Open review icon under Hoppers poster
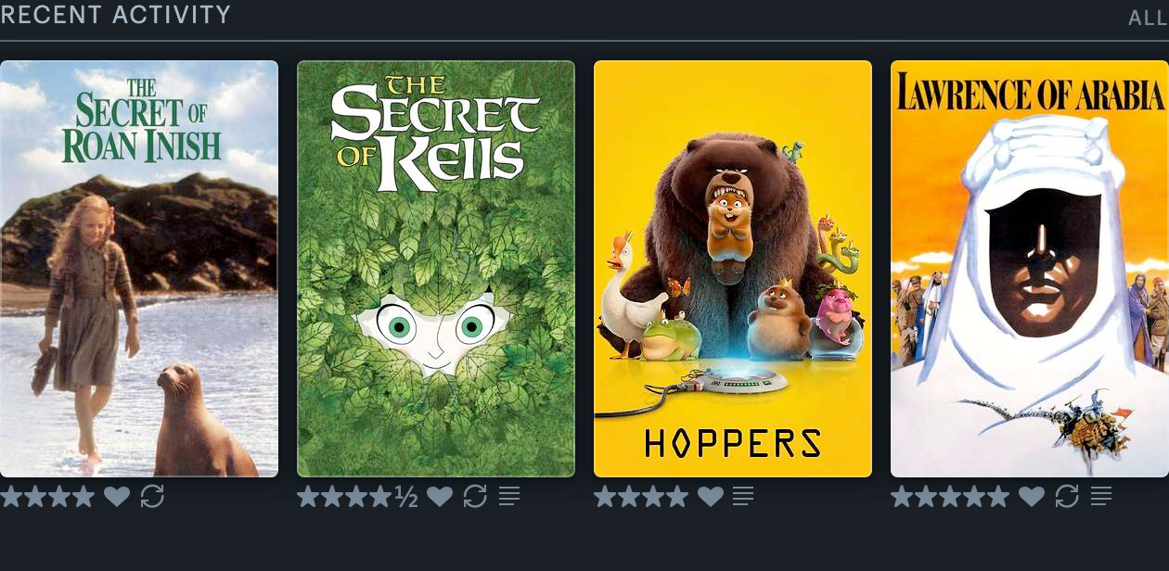This screenshot has height=571, width=1169. pyautogui.click(x=742, y=497)
